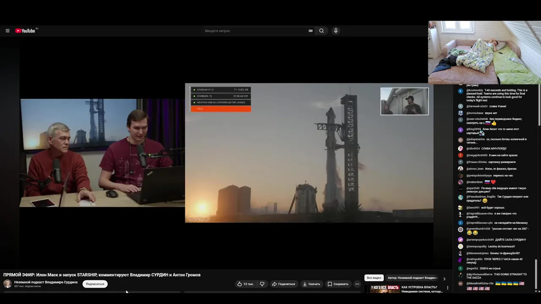
Task: Click chat message 'всё будет хорошо.'
Action: 492,208
